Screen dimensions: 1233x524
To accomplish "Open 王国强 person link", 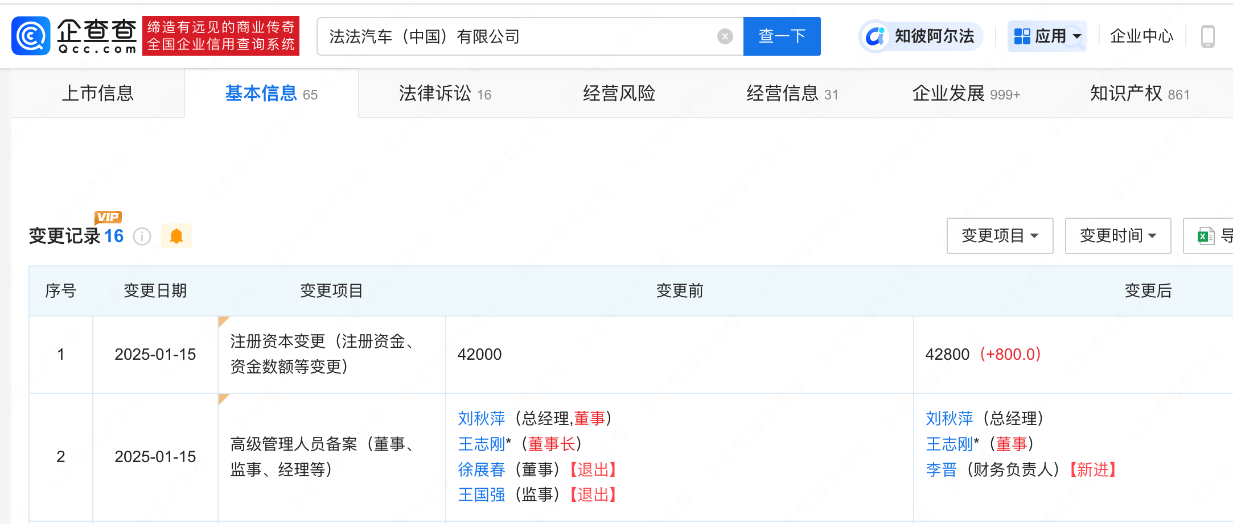I will click(482, 494).
